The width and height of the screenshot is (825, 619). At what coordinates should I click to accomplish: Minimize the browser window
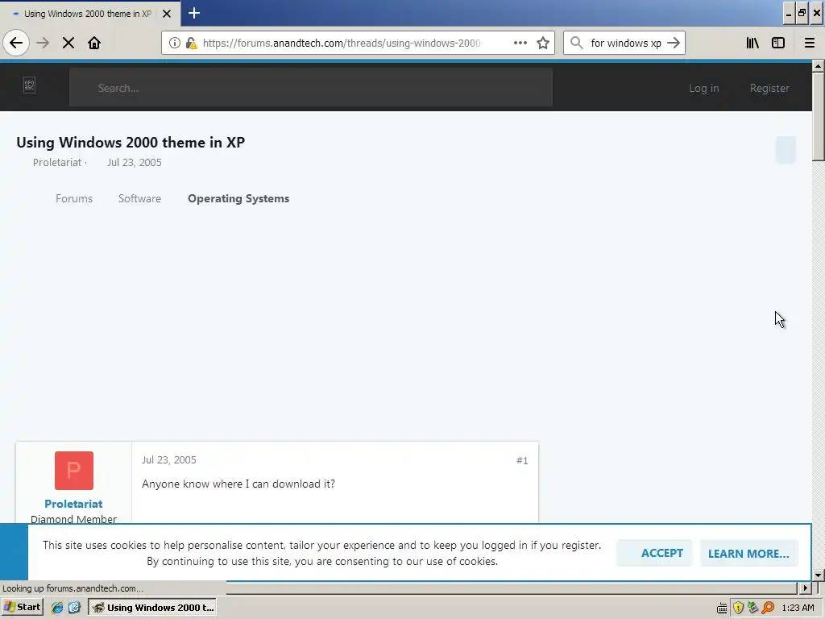[788, 15]
